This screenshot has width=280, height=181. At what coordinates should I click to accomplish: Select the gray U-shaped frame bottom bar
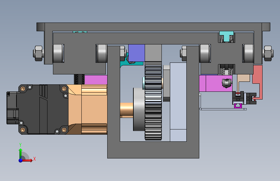pos(153,150)
